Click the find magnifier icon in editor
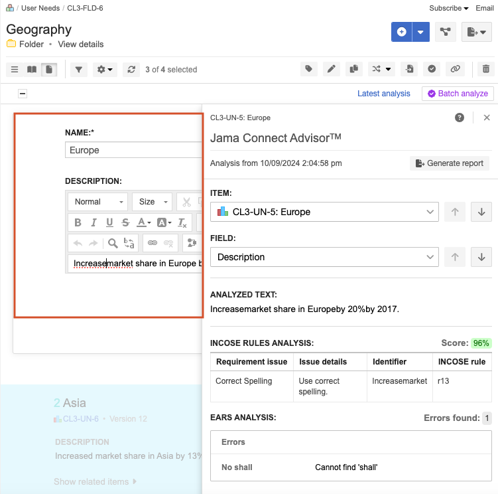 click(x=113, y=243)
